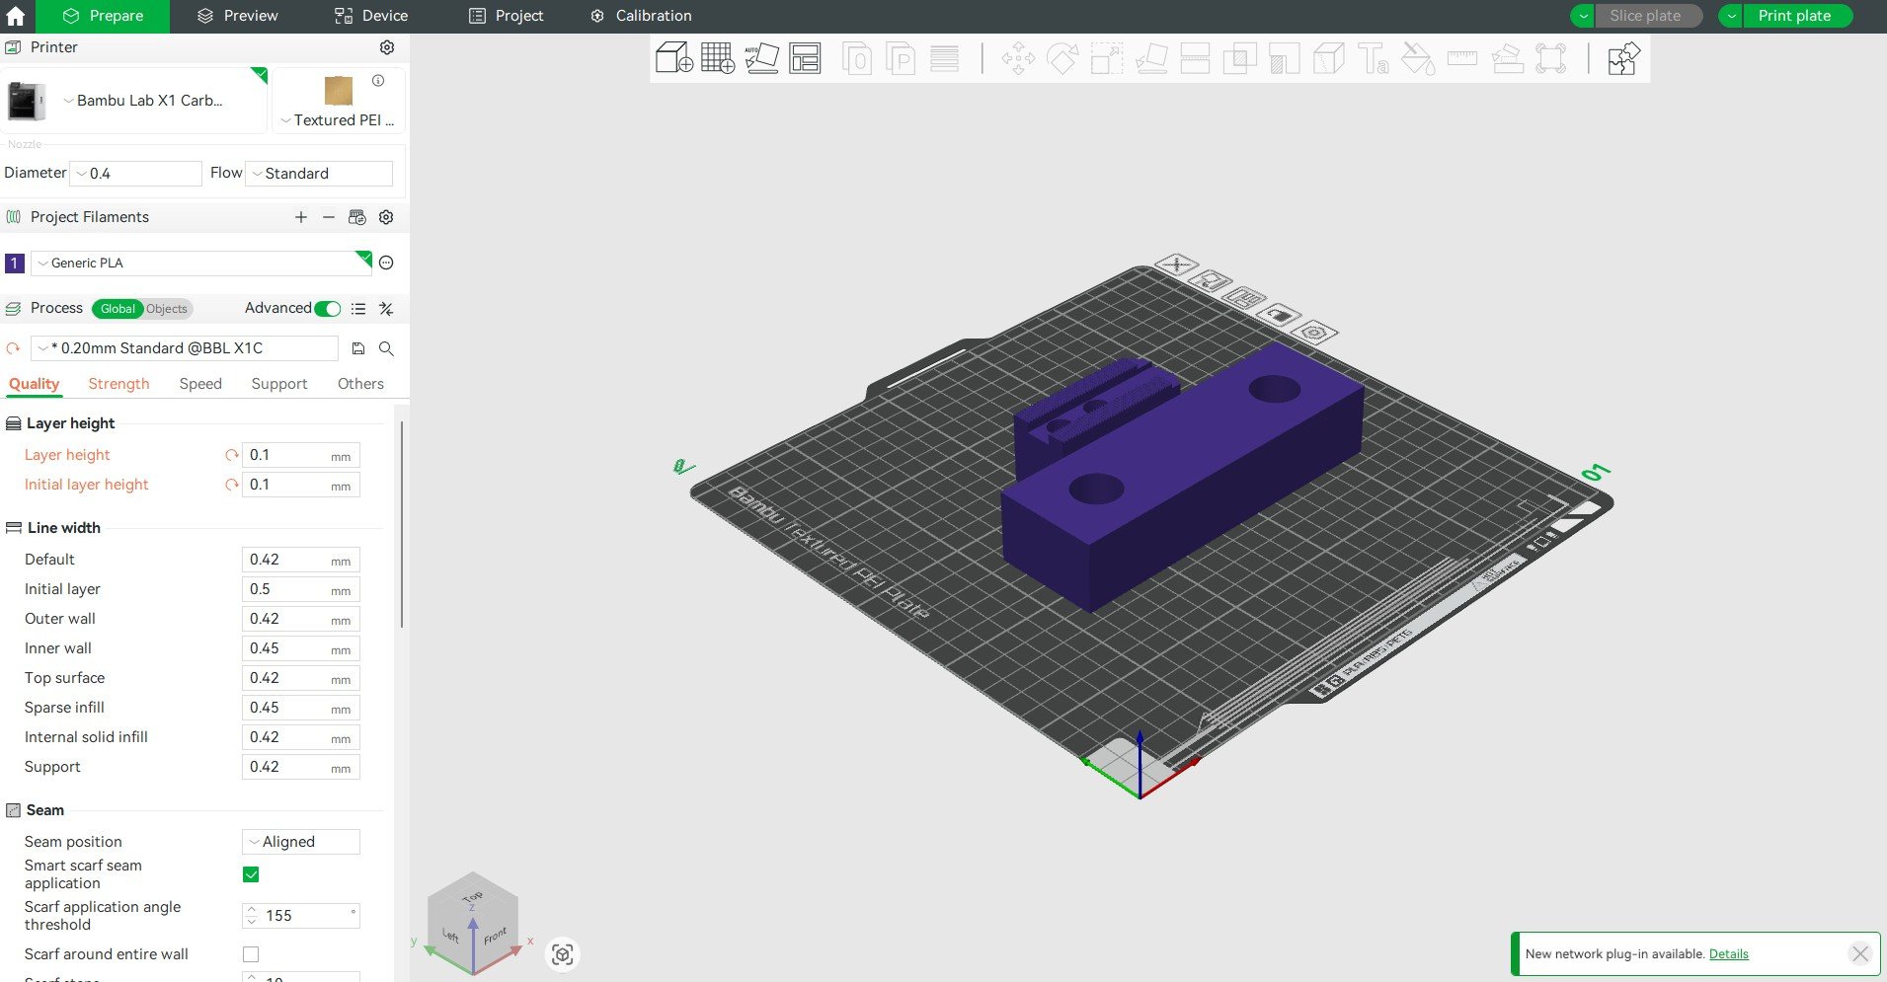
Task: Switch to the Strength settings tab
Action: (118, 384)
